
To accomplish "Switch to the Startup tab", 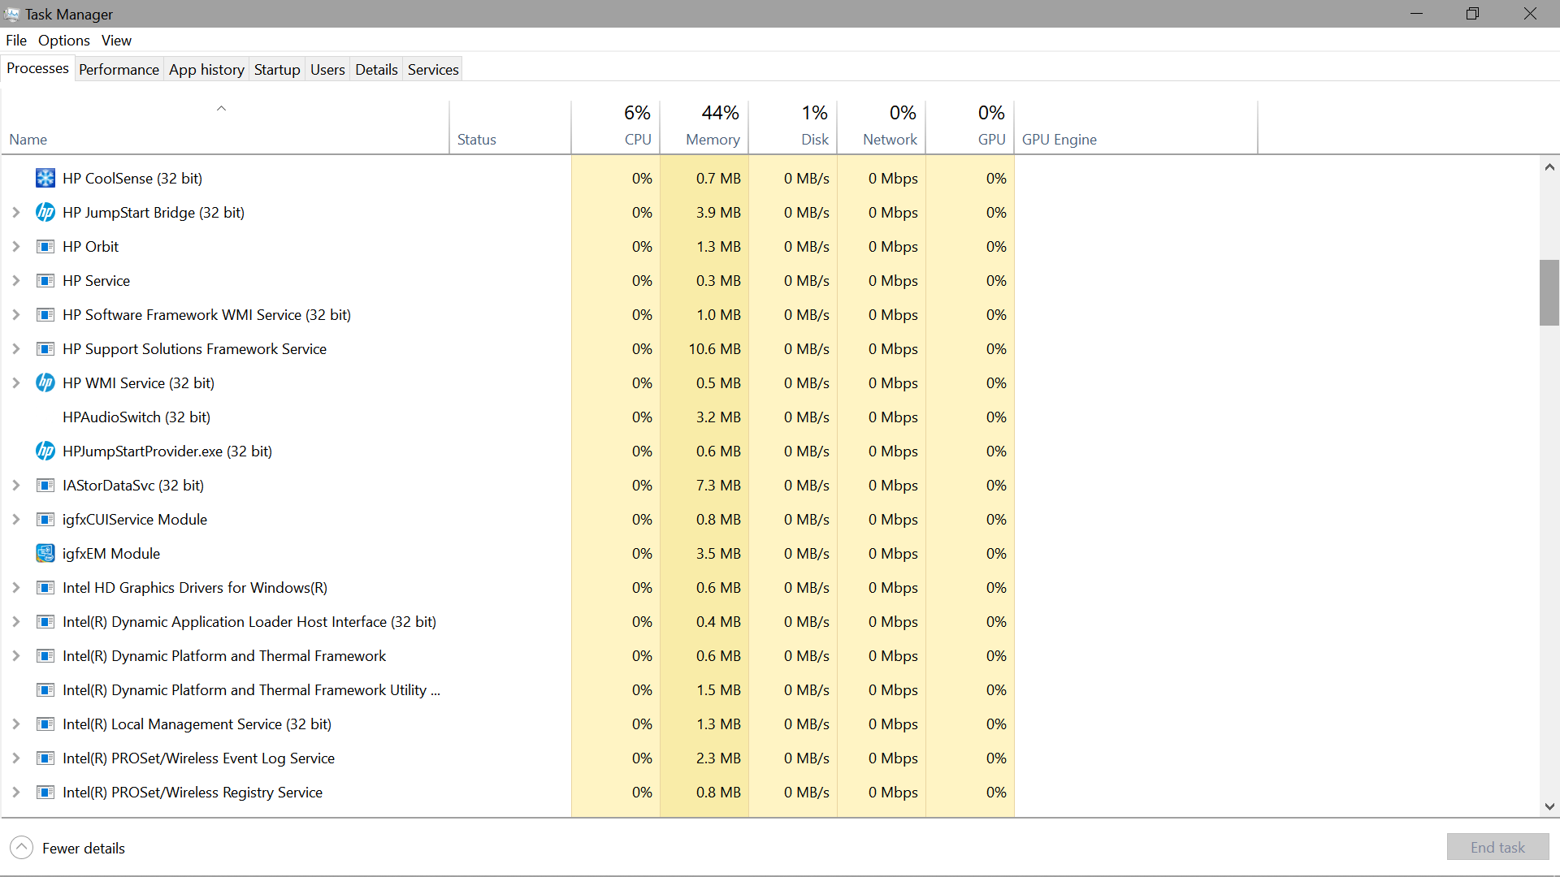I will click(277, 70).
